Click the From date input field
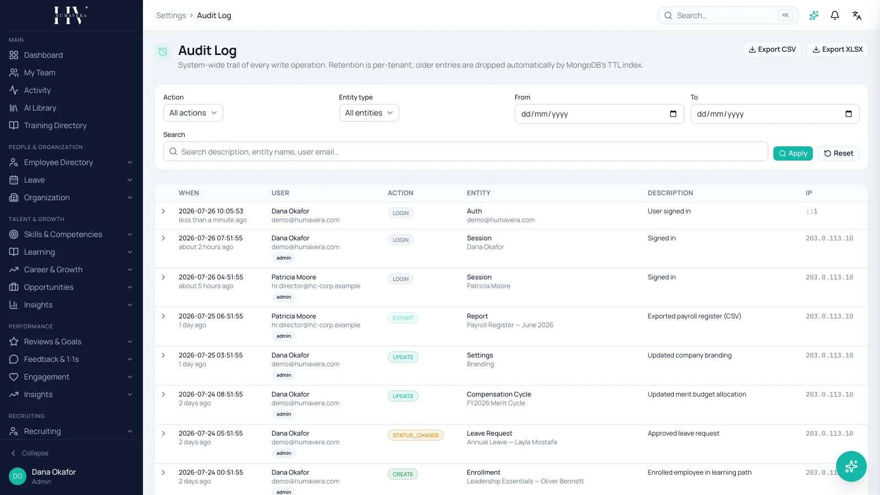The width and height of the screenshot is (880, 495). [599, 114]
